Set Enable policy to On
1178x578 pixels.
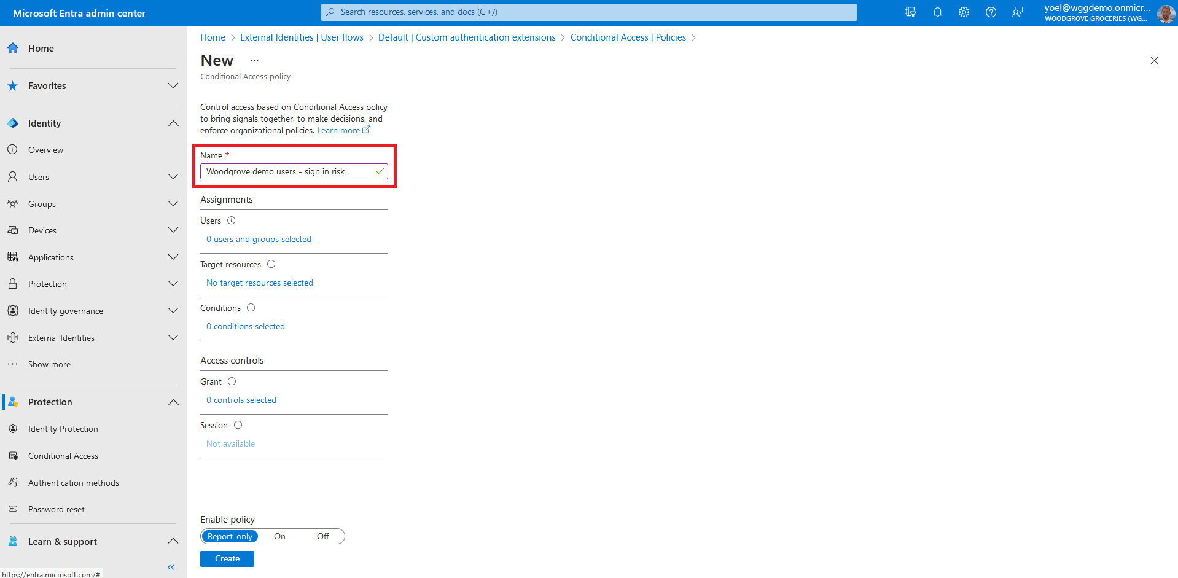point(279,536)
